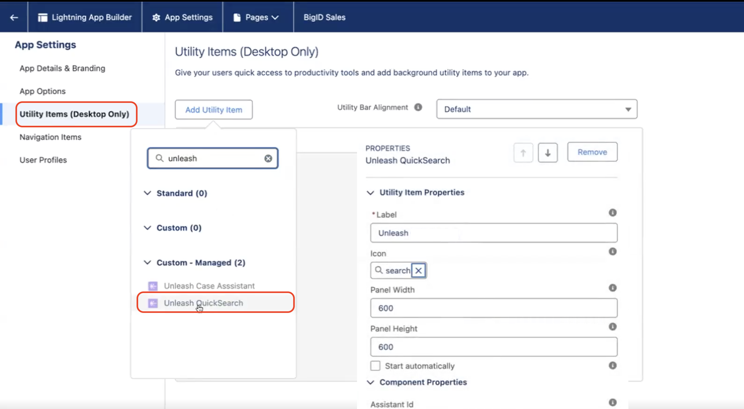
Task: Select BigID Sales tab
Action: tap(325, 17)
